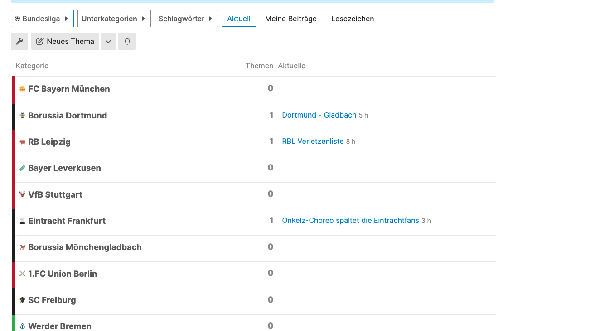Click the notification bell button
The width and height of the screenshot is (595, 331).
127,41
